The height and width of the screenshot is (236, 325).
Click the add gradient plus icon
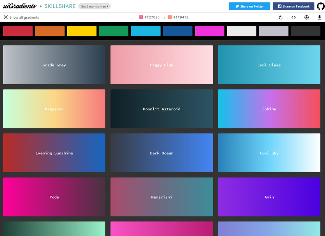306,18
